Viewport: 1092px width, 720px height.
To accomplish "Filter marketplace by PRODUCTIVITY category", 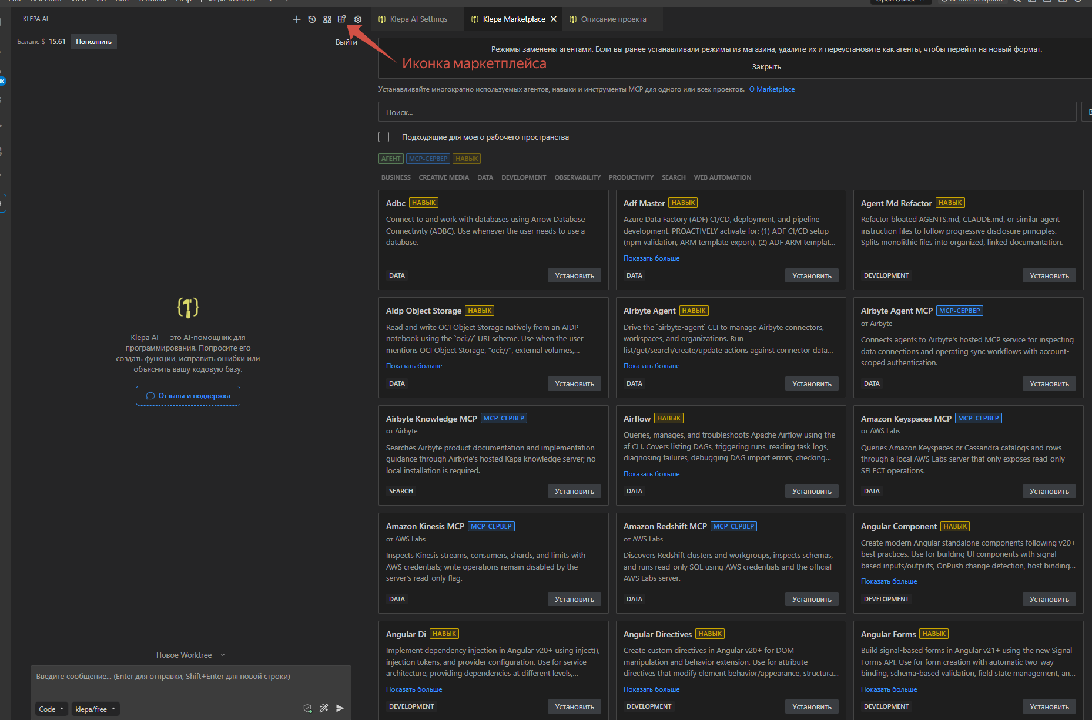I will click(x=631, y=177).
